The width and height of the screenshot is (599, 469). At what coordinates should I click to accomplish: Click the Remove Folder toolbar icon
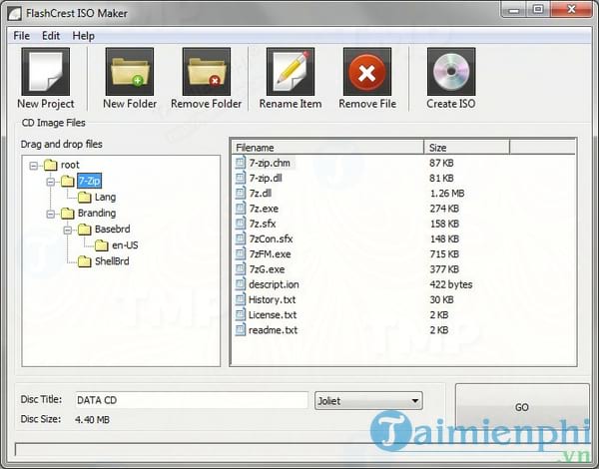pyautogui.click(x=207, y=72)
